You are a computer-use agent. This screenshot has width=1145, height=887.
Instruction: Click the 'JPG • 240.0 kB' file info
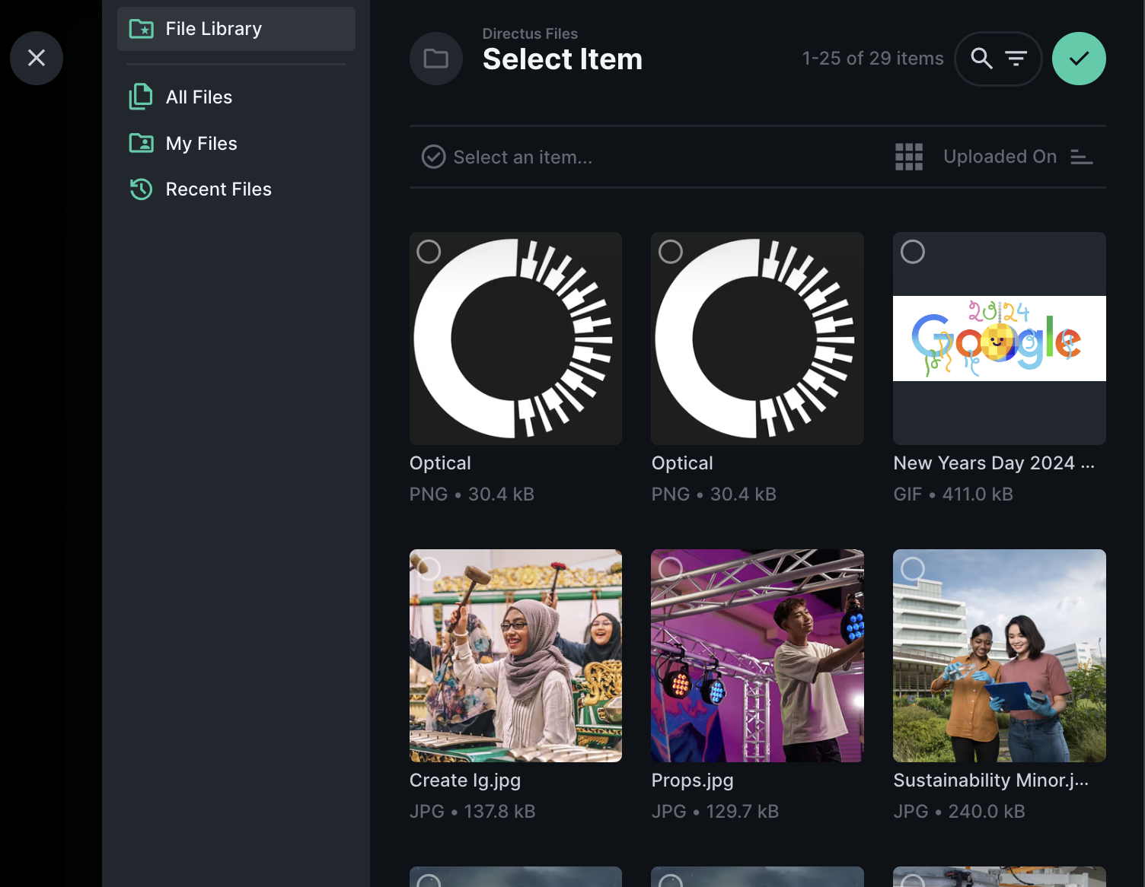tap(959, 812)
